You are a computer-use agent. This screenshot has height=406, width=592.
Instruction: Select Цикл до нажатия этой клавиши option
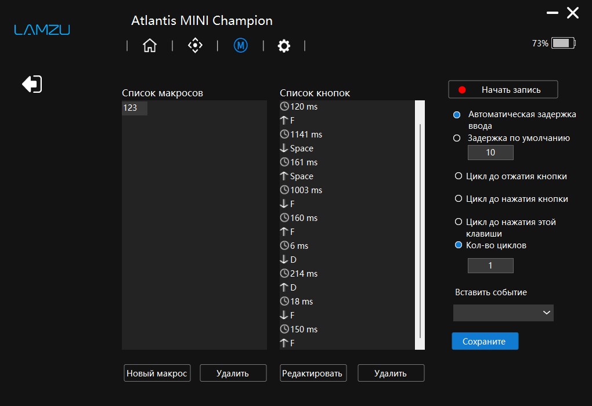[459, 222]
